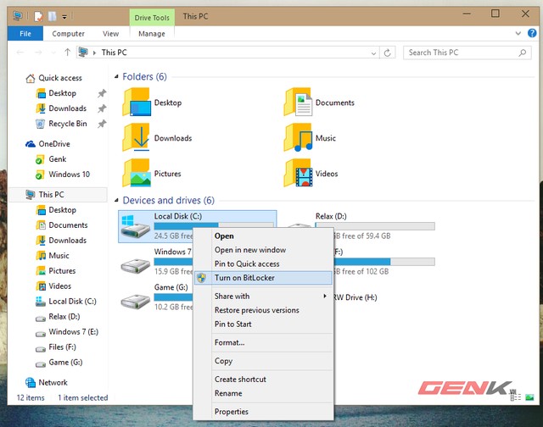The width and height of the screenshot is (543, 427).
Task: Switch to details view in status bar
Action: coord(516,397)
